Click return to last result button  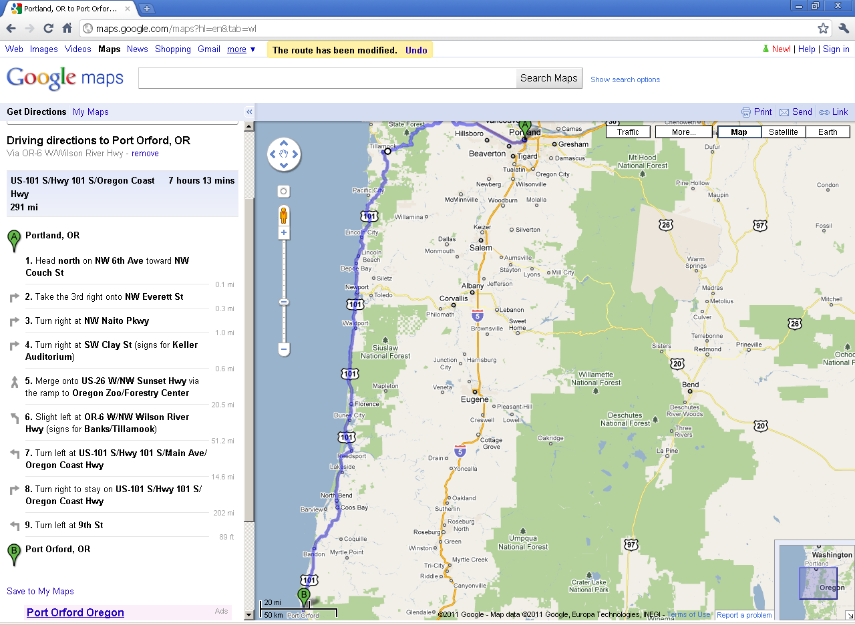tap(284, 192)
